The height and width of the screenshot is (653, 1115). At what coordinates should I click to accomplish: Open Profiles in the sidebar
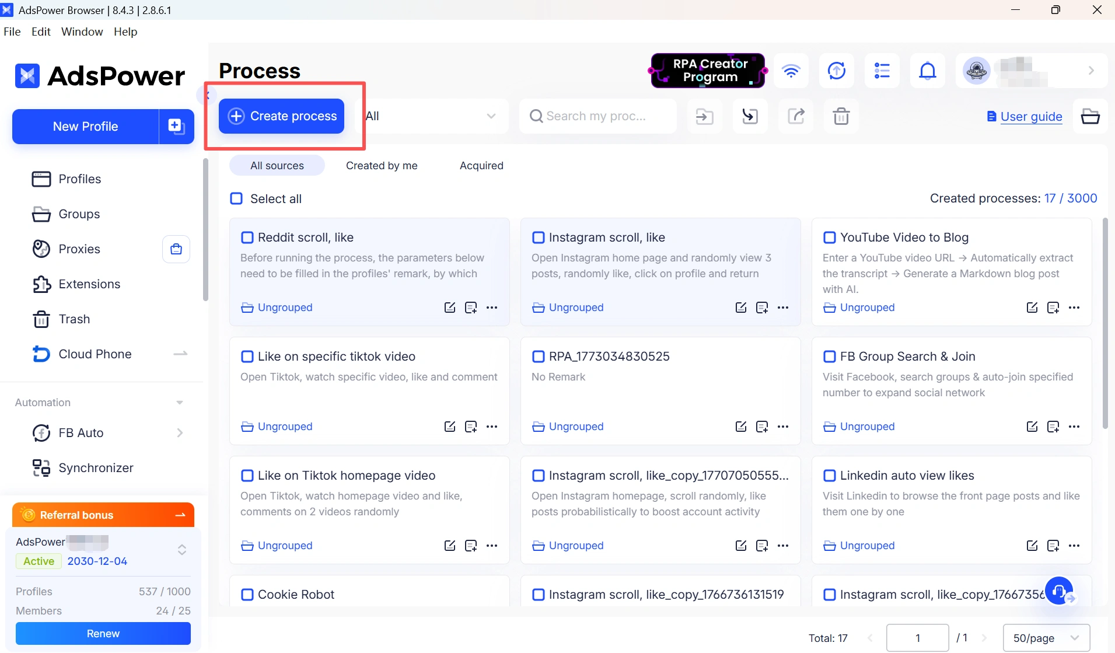coord(80,179)
